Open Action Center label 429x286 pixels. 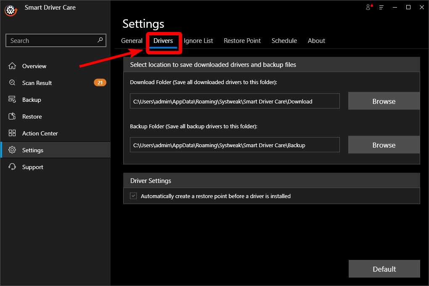[40, 133]
